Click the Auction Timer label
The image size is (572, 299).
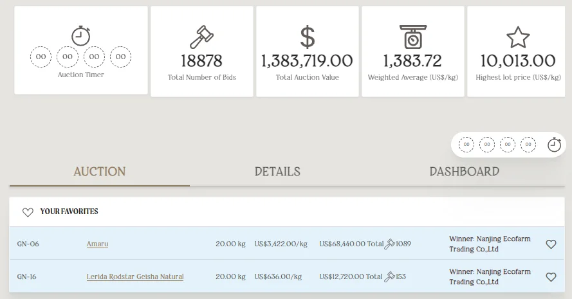click(80, 75)
